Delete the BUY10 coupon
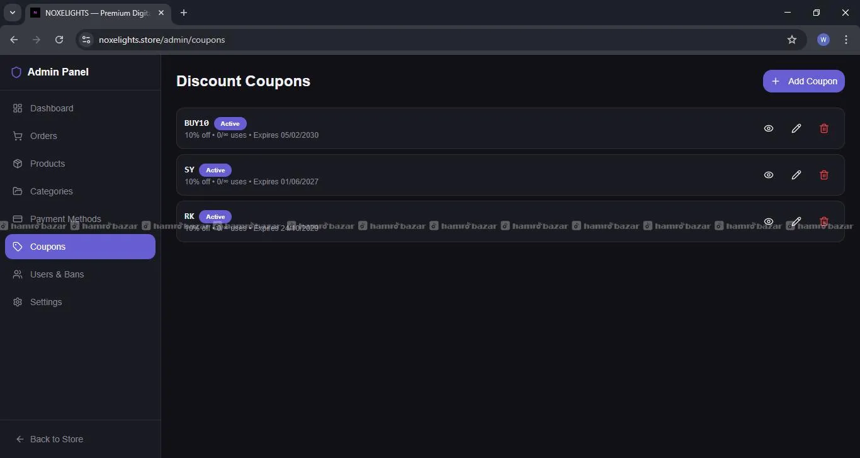This screenshot has height=458, width=860. 823,128
